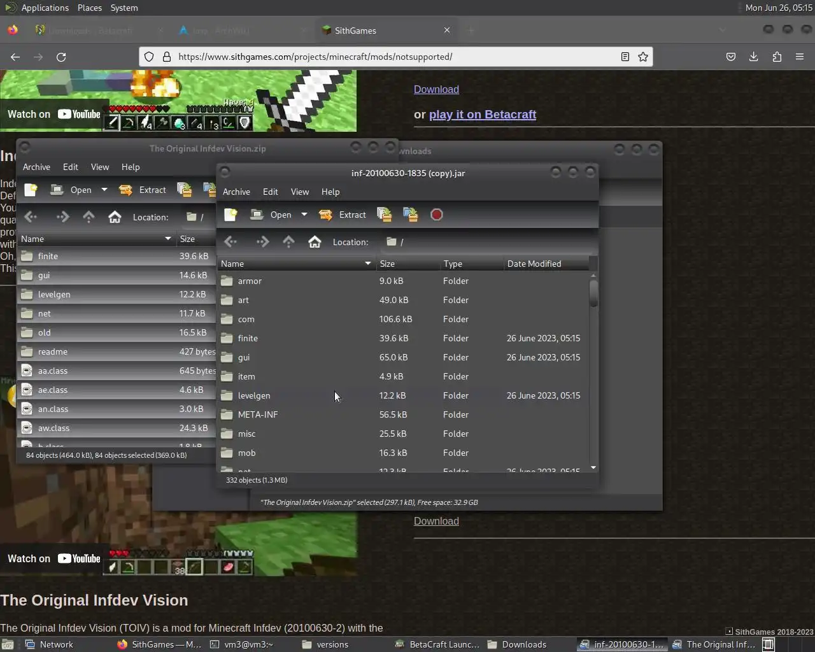Click Extract button in zip window
The width and height of the screenshot is (815, 652).
pos(143,190)
